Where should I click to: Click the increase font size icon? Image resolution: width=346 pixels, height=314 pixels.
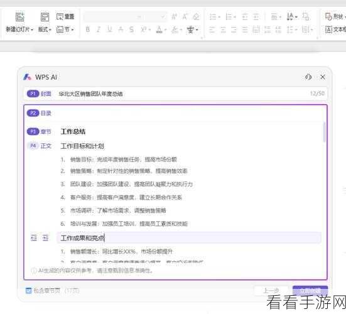tap(174, 17)
